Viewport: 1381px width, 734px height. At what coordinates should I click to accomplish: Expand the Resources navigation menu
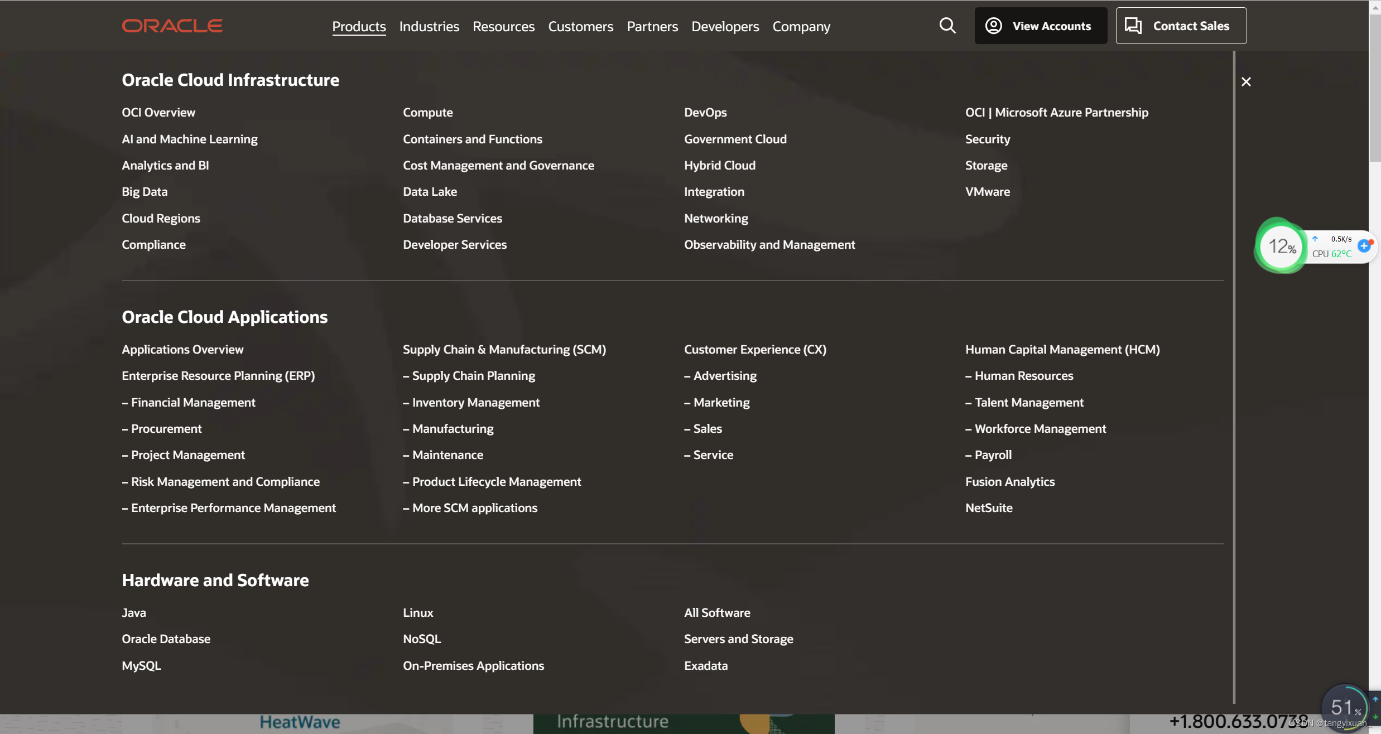tap(503, 26)
